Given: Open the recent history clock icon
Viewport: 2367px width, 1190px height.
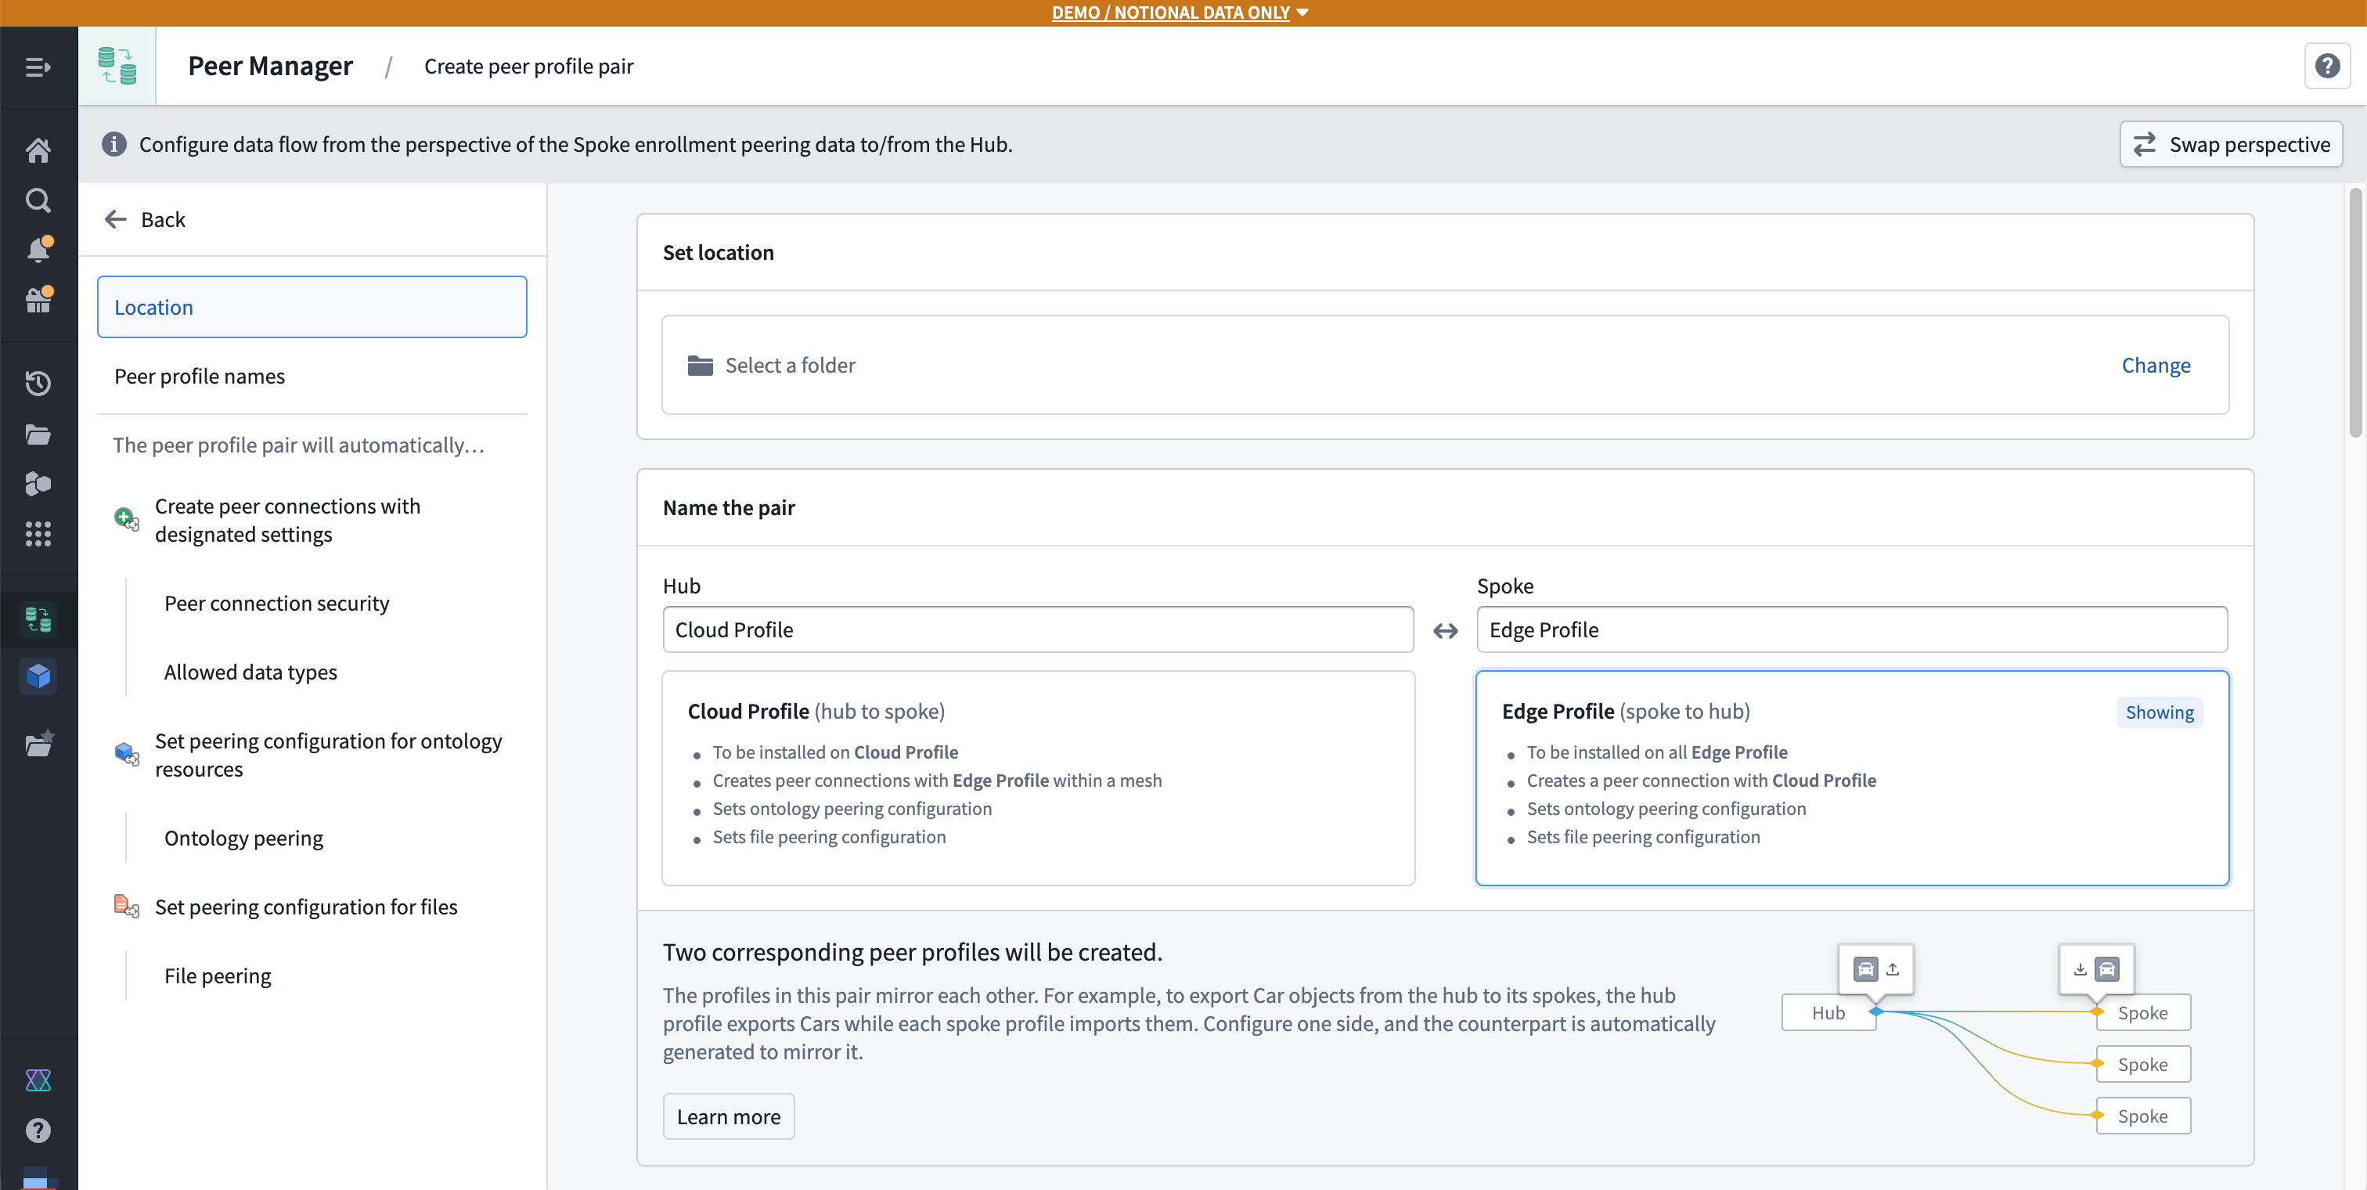Looking at the screenshot, I should 38,383.
